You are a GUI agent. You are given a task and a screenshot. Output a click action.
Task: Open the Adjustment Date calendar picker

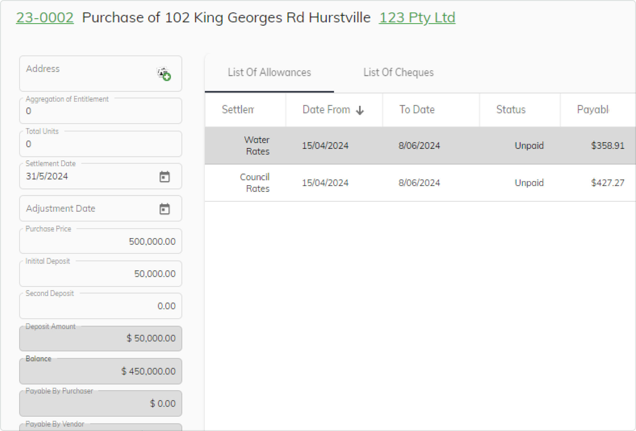(x=164, y=209)
